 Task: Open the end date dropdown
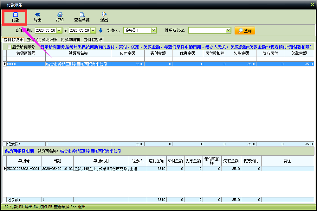(x=93, y=30)
